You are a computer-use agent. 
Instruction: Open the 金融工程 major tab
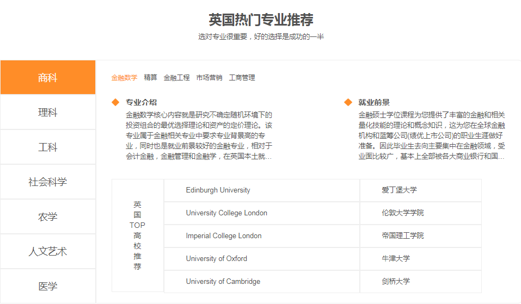click(176, 78)
